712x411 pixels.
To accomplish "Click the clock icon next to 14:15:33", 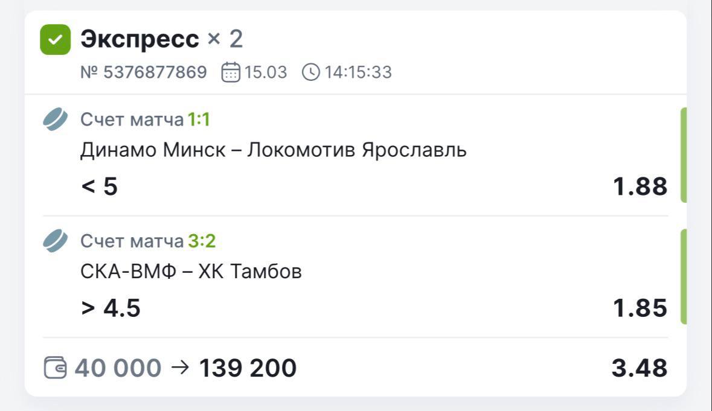I will tap(310, 72).
